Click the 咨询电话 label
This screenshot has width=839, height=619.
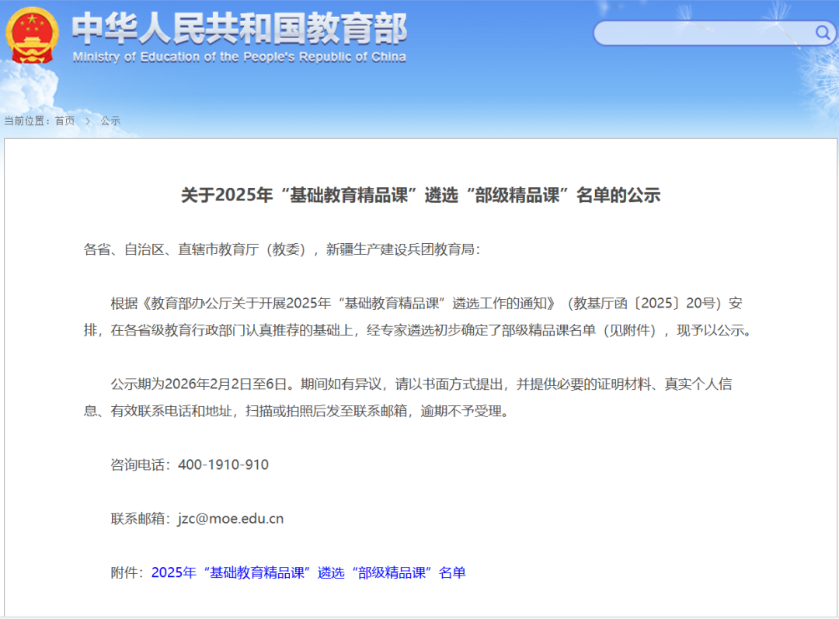[141, 465]
